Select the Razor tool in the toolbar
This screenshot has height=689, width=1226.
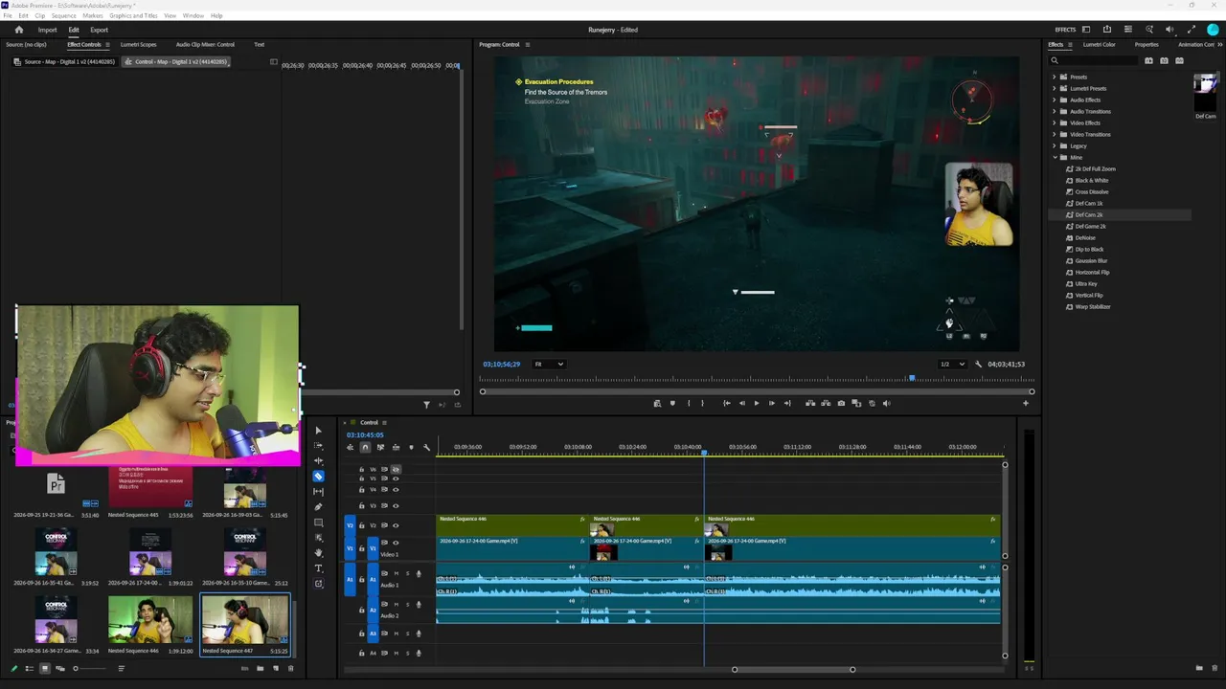(319, 476)
